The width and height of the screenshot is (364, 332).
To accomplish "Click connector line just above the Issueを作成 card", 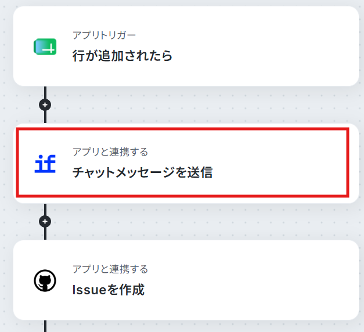I will coord(45,234).
